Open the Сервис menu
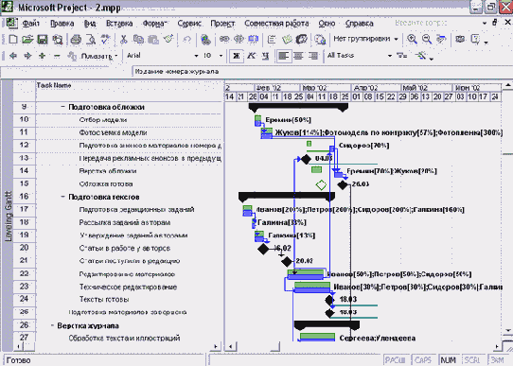This screenshot has width=513, height=366. point(189,24)
